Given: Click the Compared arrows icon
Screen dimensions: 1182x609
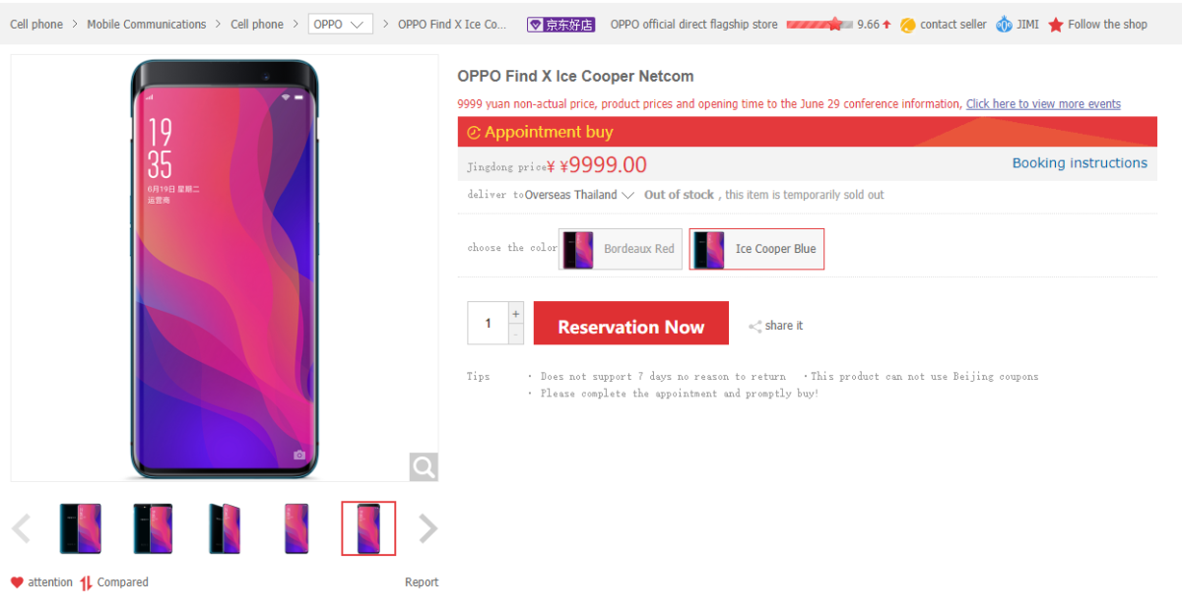Looking at the screenshot, I should tap(87, 582).
